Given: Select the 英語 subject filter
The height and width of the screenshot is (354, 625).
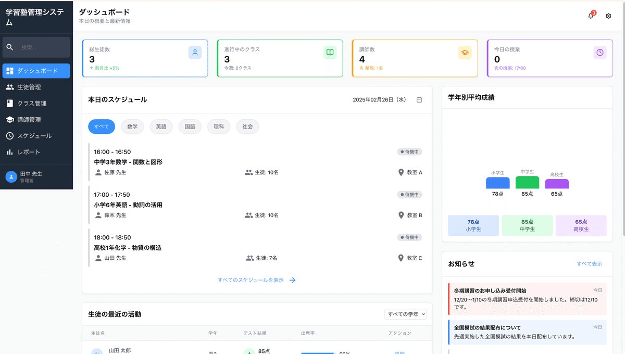Looking at the screenshot, I should 161,127.
